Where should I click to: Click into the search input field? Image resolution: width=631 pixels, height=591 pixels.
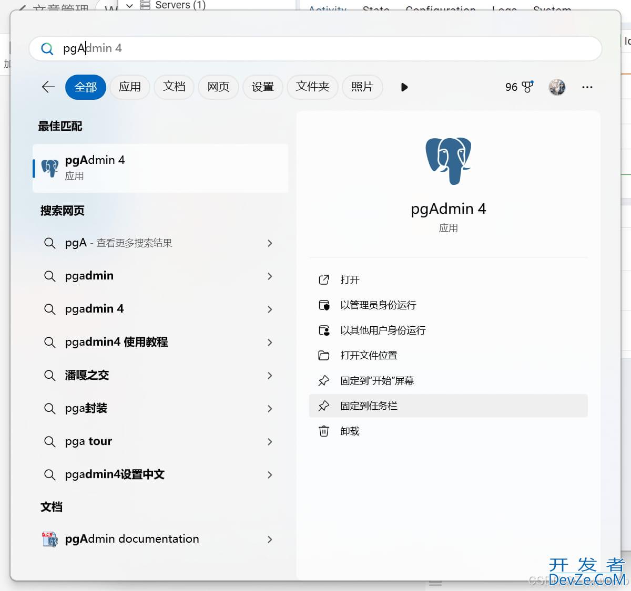pos(315,49)
